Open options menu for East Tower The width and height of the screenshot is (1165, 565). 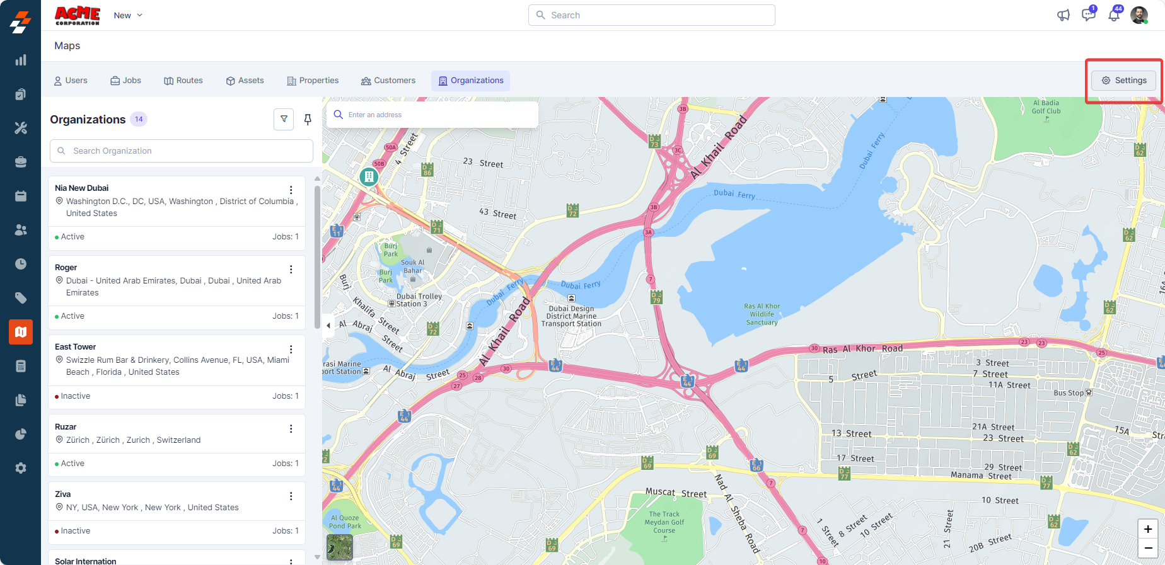(x=291, y=350)
